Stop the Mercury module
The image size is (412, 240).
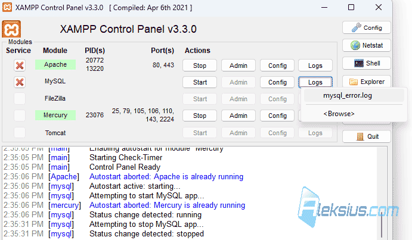pyautogui.click(x=200, y=116)
